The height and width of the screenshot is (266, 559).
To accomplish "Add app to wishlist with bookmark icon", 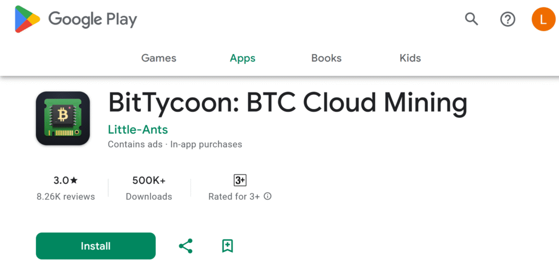I will (x=228, y=246).
